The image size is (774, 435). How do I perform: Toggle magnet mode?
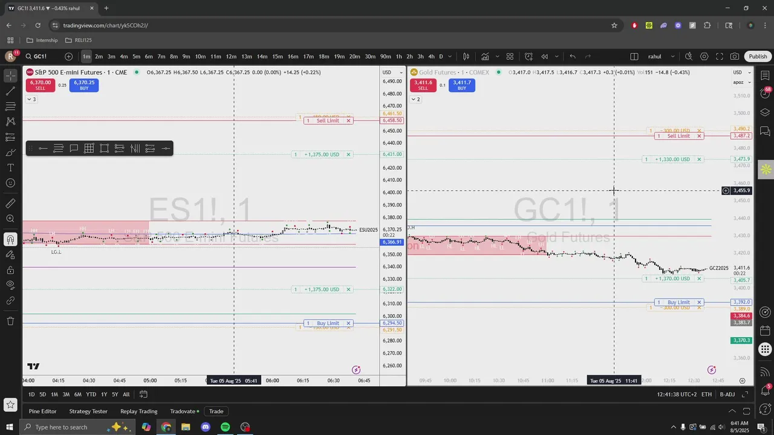[x=10, y=239]
